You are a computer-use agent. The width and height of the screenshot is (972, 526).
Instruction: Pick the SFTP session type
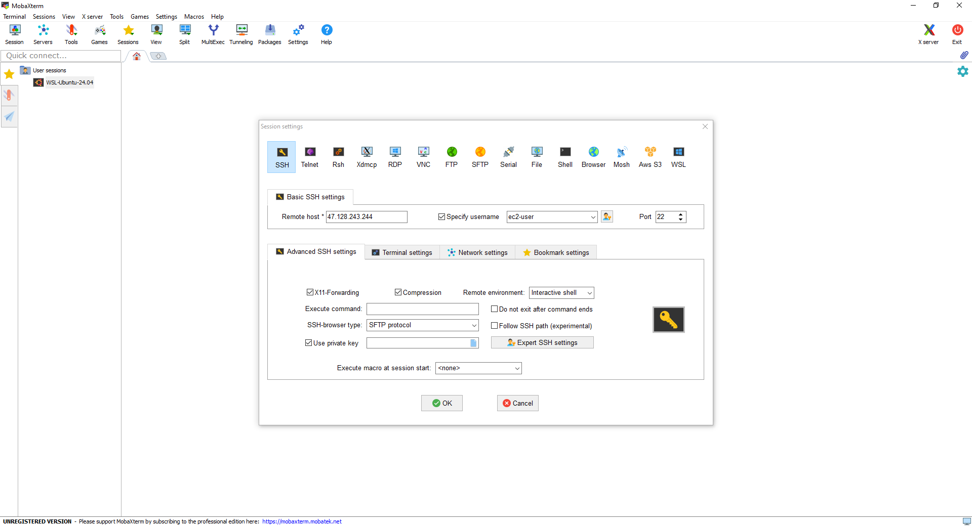[480, 157]
